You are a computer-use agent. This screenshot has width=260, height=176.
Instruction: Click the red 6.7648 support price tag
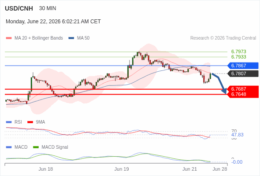click(x=242, y=94)
